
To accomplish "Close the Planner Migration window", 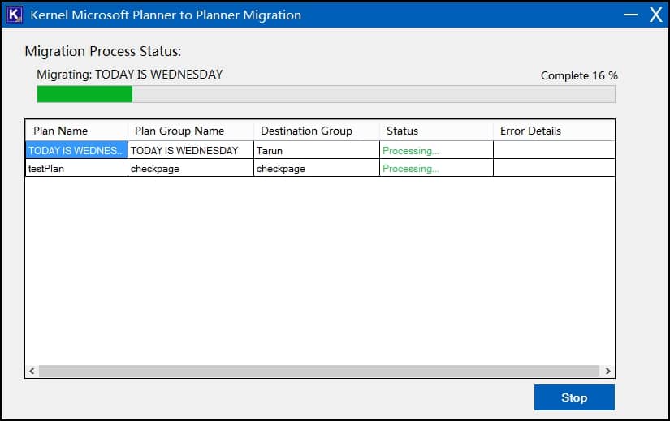I will click(656, 15).
